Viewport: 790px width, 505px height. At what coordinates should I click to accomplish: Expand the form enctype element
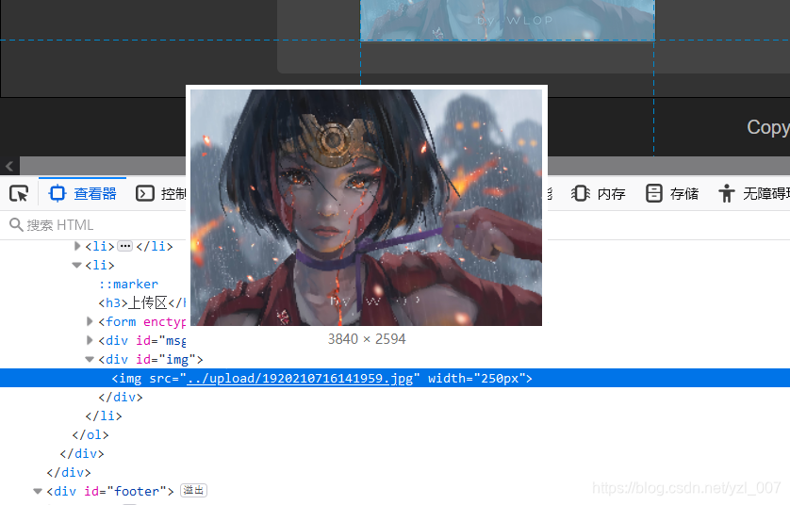click(90, 321)
